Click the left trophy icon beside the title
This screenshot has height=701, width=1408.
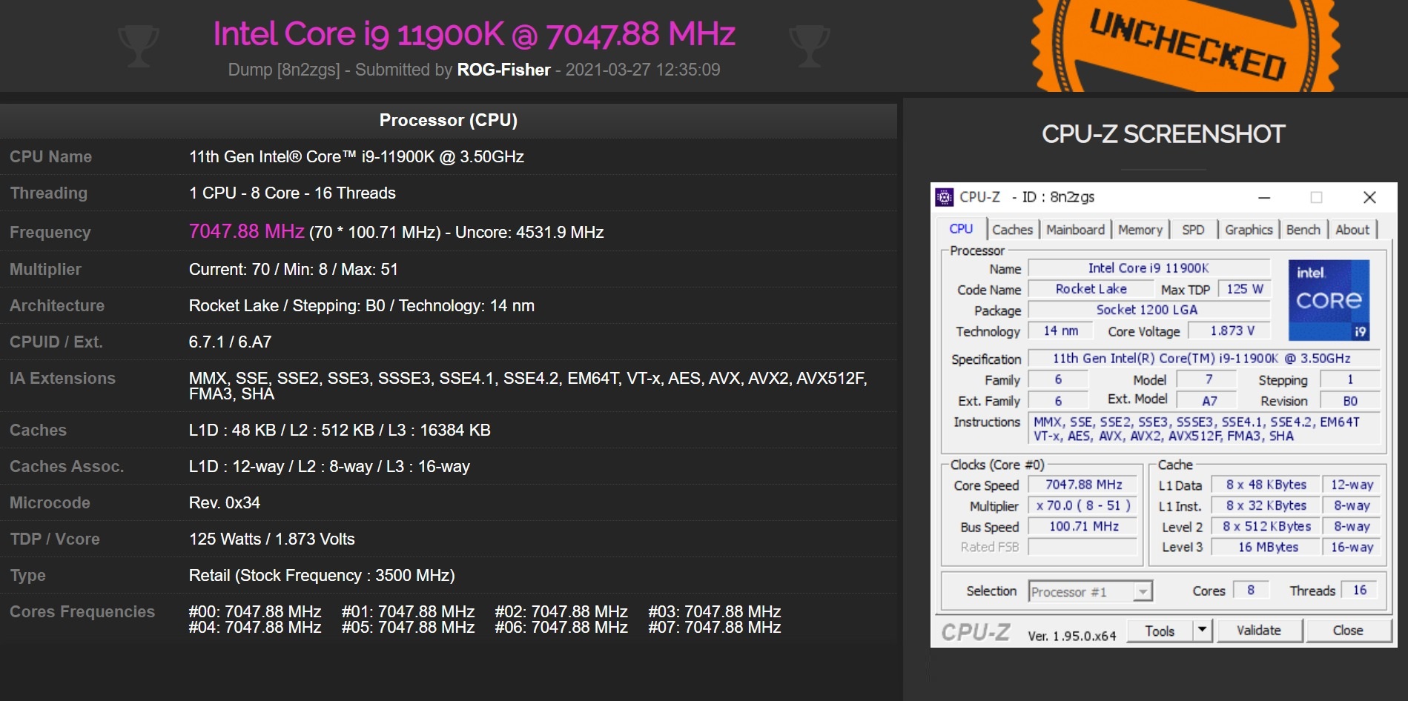tap(139, 46)
